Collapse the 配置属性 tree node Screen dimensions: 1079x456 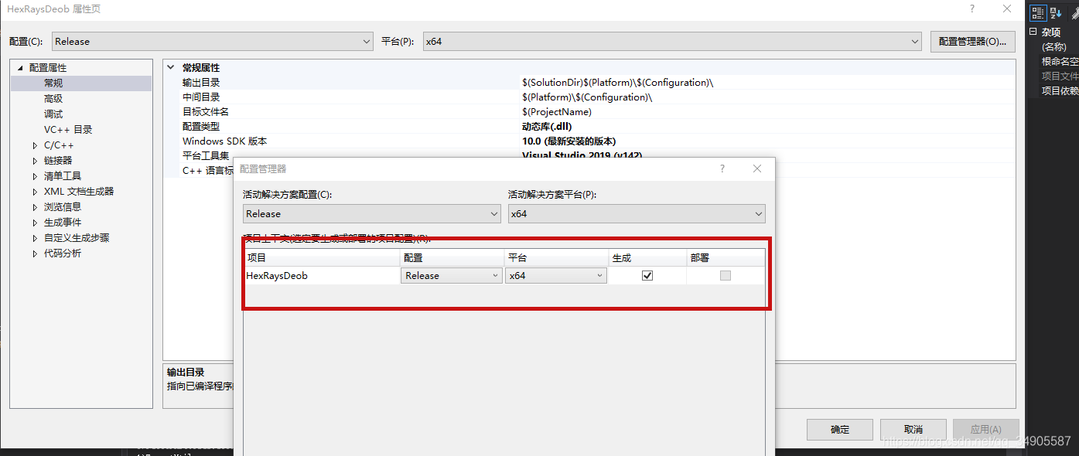click(x=20, y=68)
